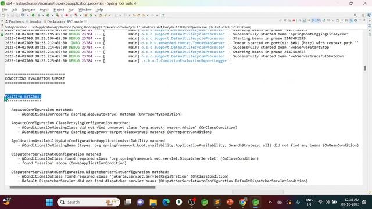This screenshot has width=372, height=209.
Task: Switch to the Javadoc tab
Action: point(34,21)
